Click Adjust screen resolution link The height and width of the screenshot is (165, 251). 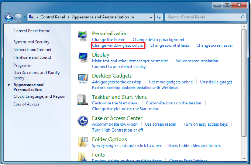[x=197, y=61]
